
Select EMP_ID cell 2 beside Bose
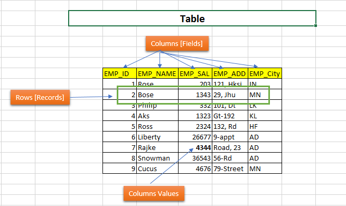click(119, 95)
